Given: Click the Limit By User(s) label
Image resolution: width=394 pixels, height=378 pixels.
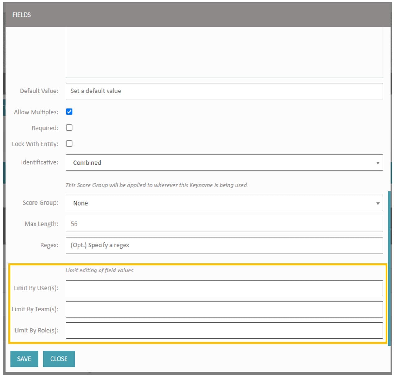Looking at the screenshot, I should (36, 288).
